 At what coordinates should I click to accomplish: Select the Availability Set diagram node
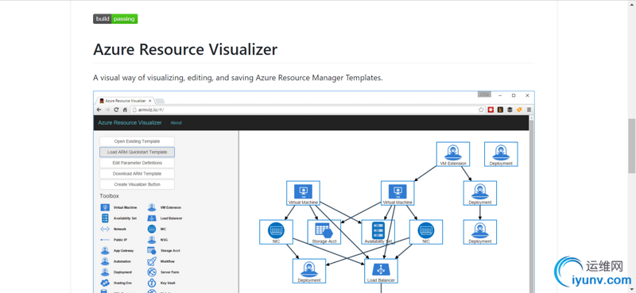click(x=378, y=232)
